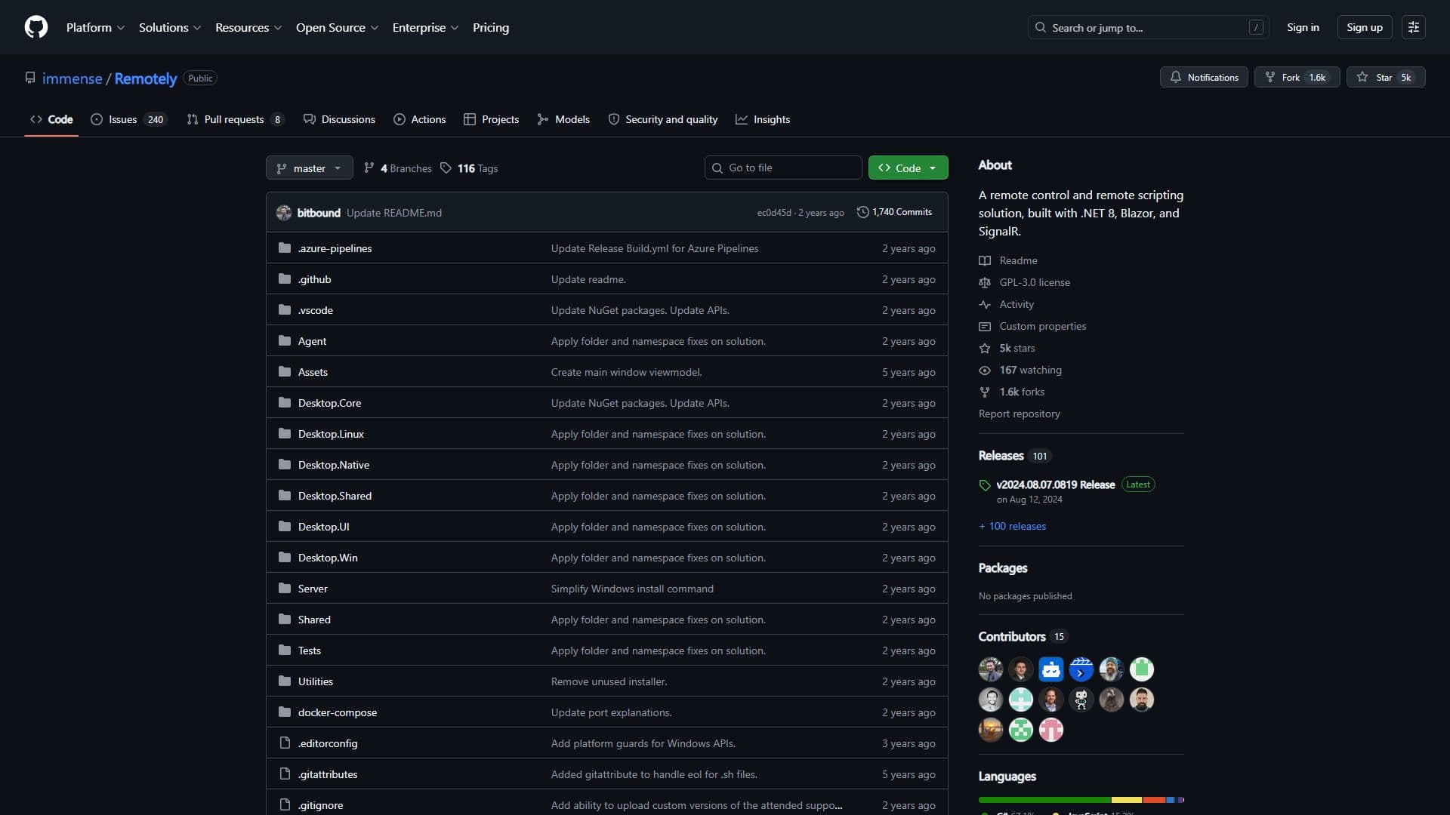1450x815 pixels.
Task: Click the yellow segment of the Languages bar
Action: tap(1127, 800)
